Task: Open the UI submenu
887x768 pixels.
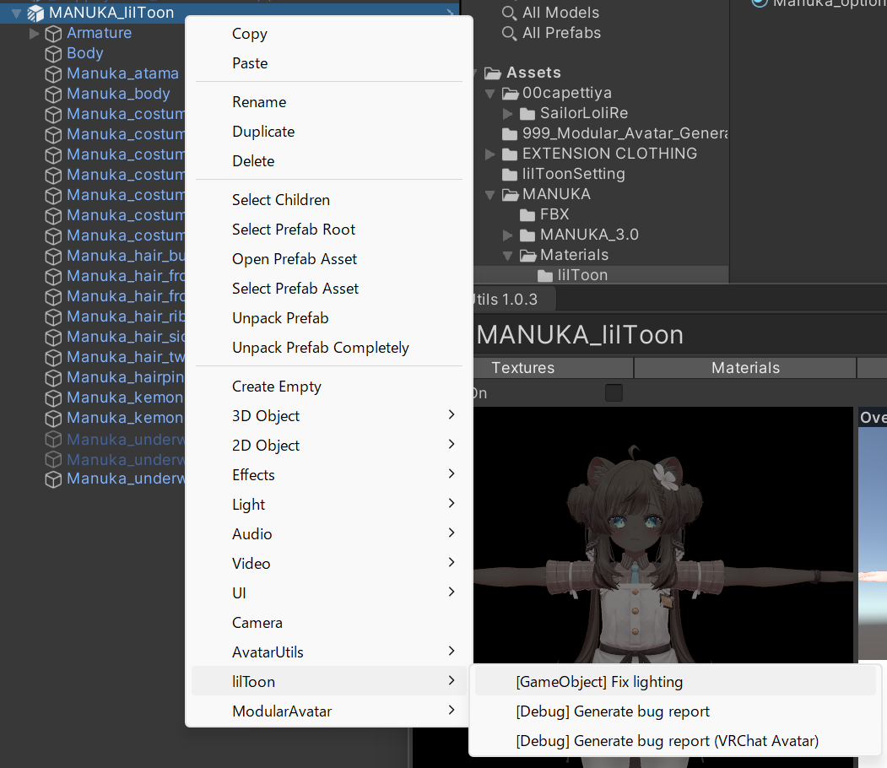Action: (328, 592)
